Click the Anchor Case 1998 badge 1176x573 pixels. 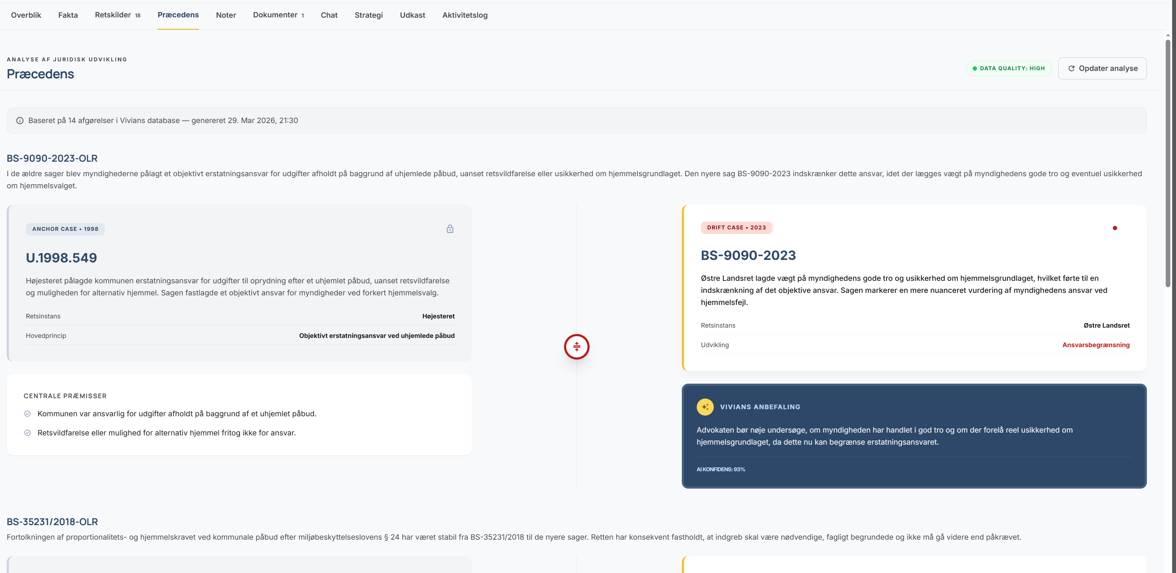click(65, 229)
